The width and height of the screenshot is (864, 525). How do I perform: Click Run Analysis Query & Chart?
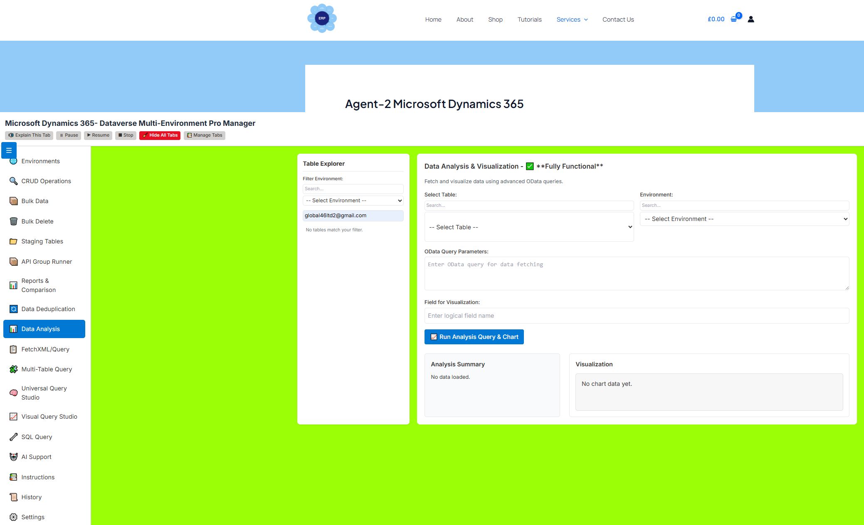tap(474, 337)
